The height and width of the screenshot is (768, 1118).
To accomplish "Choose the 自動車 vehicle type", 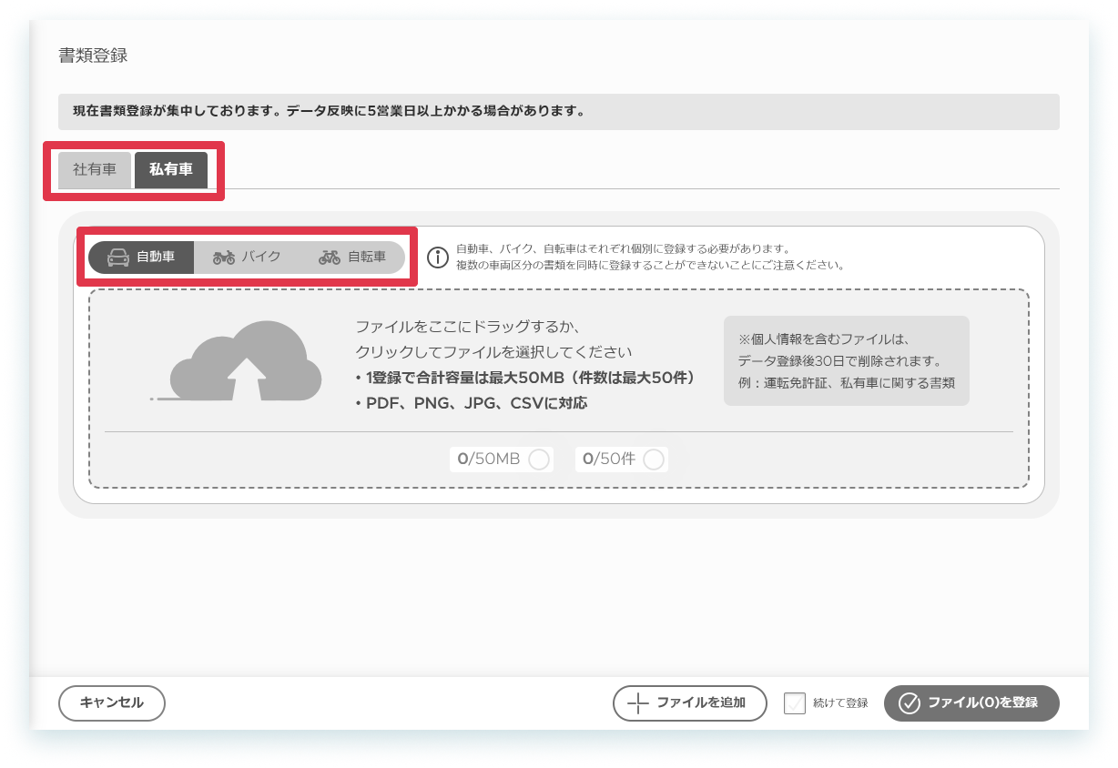I will [141, 258].
